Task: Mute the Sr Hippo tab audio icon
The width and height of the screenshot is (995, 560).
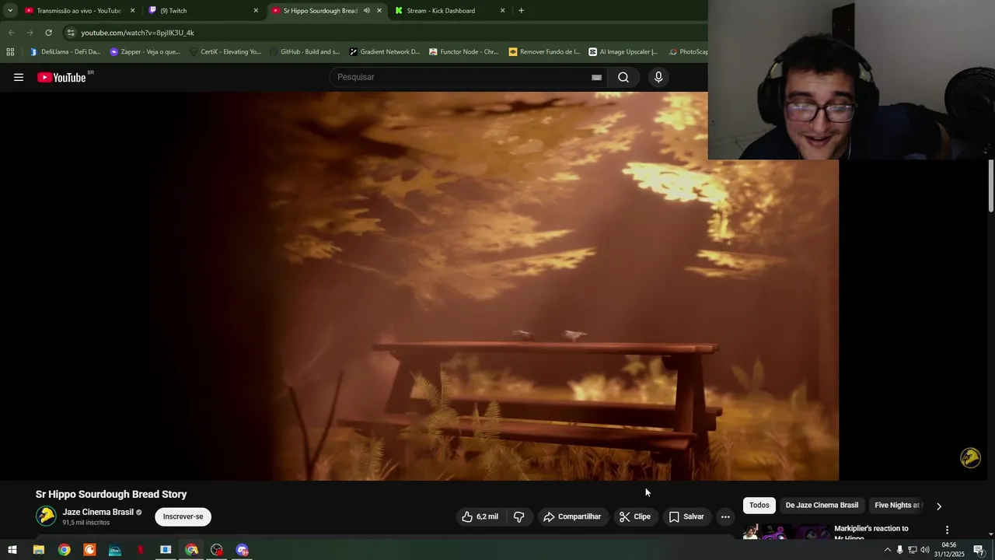Action: [x=366, y=11]
